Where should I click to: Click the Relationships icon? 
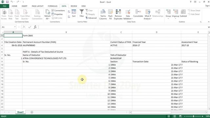tap(158, 13)
